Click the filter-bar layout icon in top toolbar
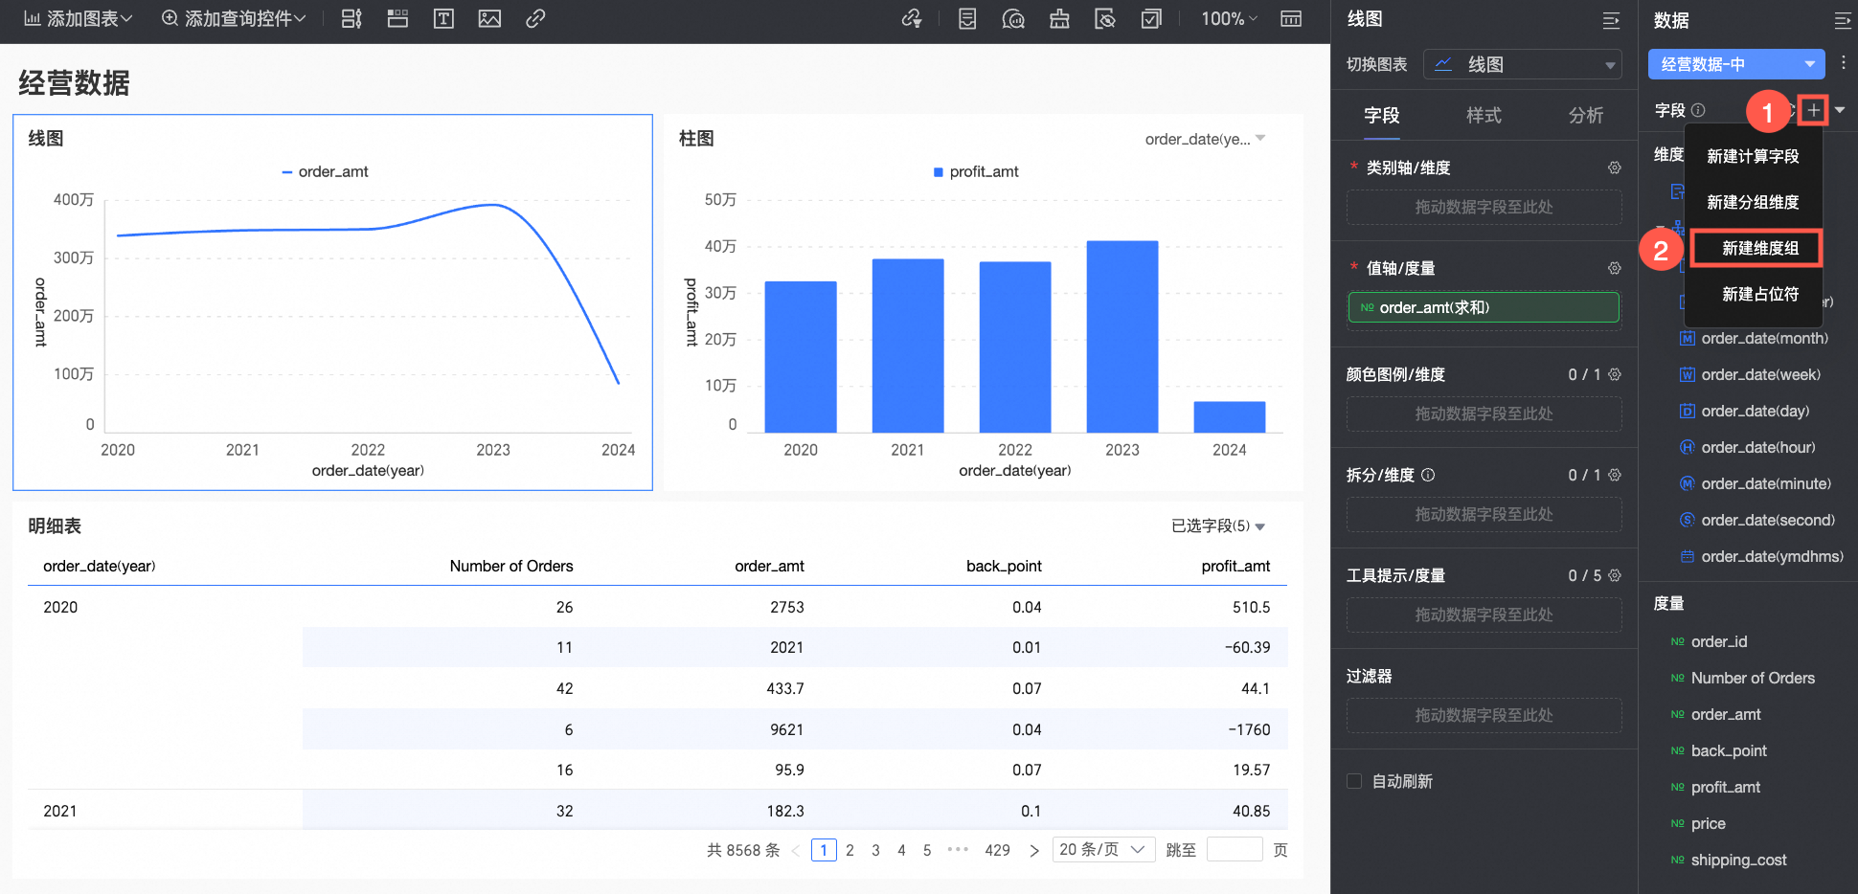Image resolution: width=1858 pixels, height=894 pixels. (x=351, y=18)
